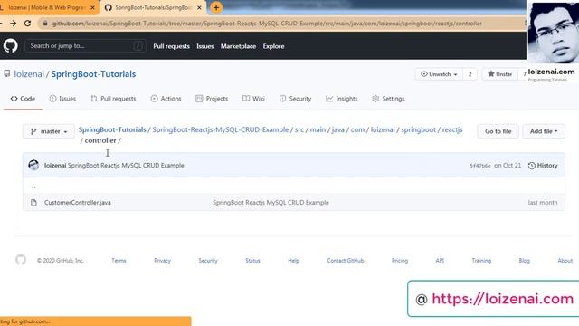Open CustomerController.java file
This screenshot has height=326, width=579.
(x=78, y=203)
